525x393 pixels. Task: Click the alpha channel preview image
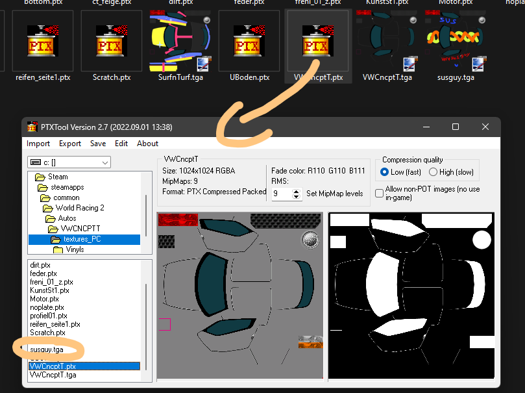pos(411,296)
